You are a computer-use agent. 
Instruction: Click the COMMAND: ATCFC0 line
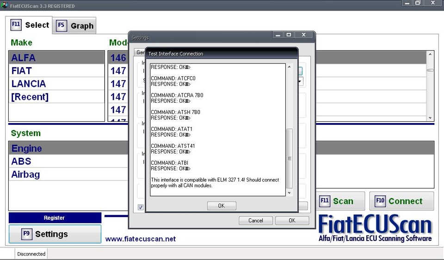coord(173,78)
